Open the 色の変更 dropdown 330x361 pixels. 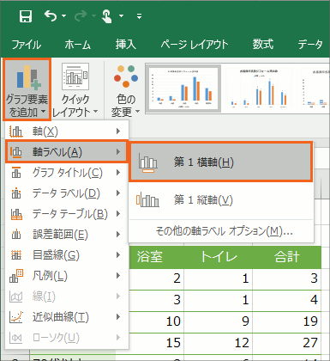pos(126,90)
